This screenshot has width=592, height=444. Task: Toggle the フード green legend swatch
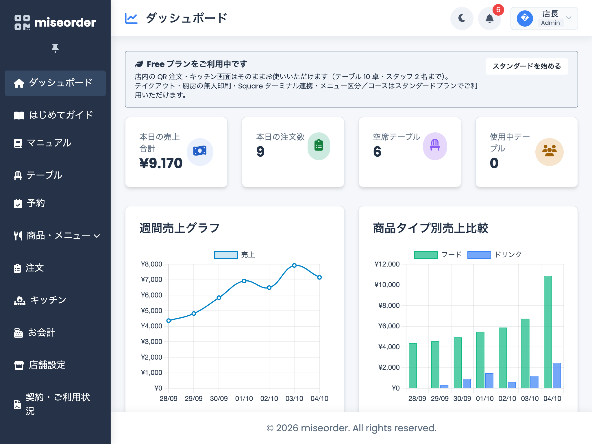pyautogui.click(x=426, y=255)
